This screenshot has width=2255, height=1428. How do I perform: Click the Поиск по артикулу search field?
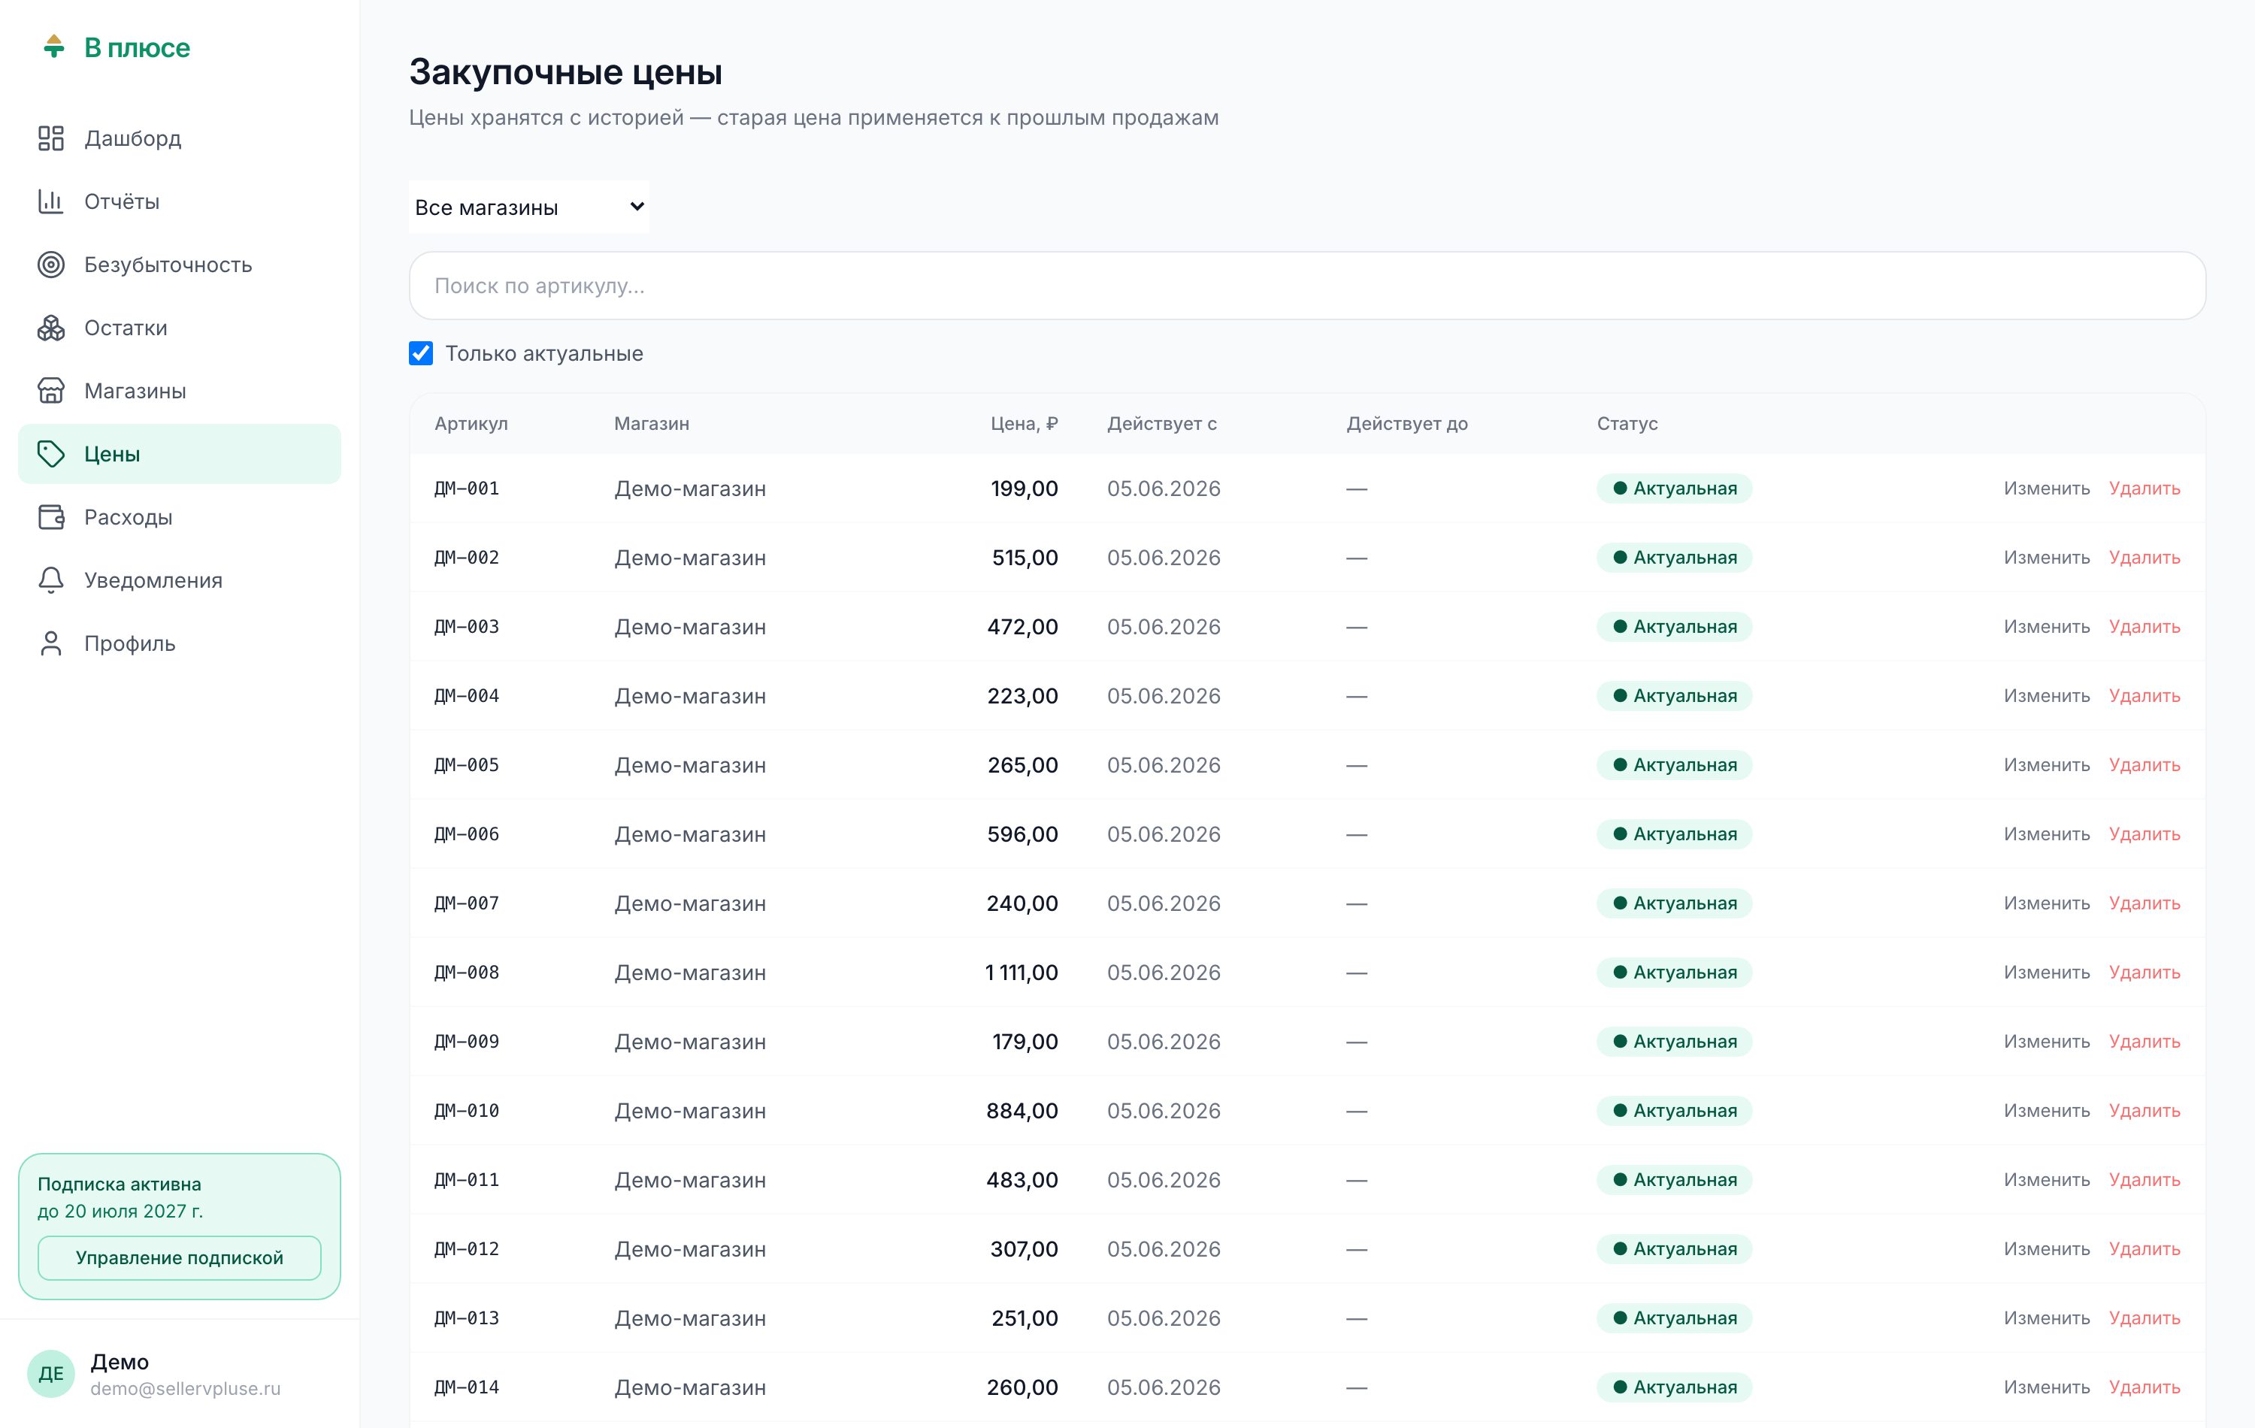[x=1306, y=286]
